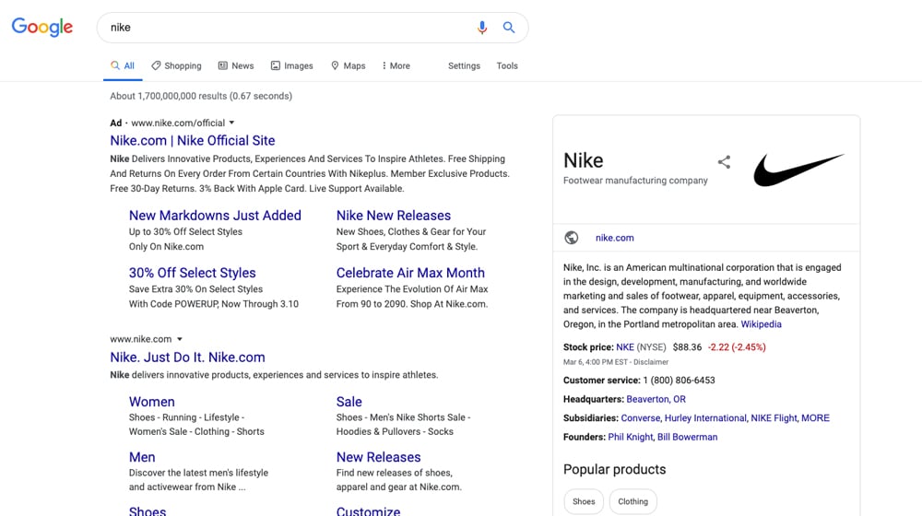Switch to the News tab
The width and height of the screenshot is (922, 516).
pyautogui.click(x=236, y=65)
